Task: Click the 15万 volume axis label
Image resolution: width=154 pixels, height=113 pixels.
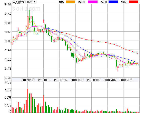Action: coord(8,105)
